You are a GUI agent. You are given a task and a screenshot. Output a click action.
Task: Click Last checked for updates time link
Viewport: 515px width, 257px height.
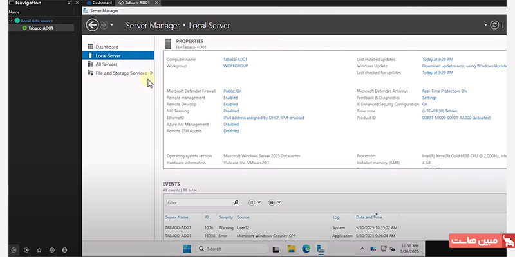438,73
